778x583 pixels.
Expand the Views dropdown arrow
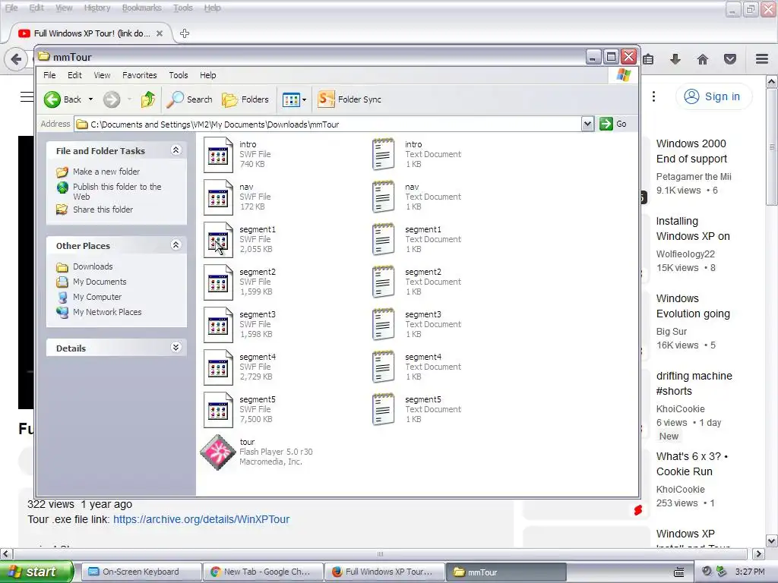pyautogui.click(x=304, y=99)
